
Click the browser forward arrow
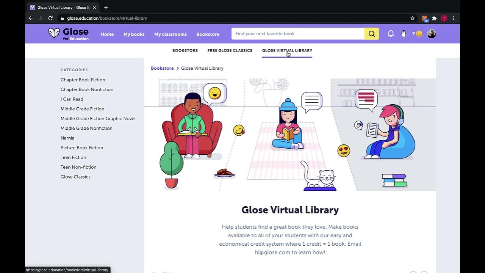pos(41,18)
